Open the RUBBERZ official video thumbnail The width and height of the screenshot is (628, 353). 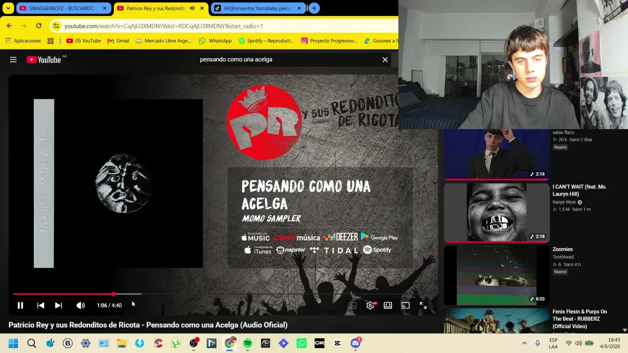tap(497, 321)
